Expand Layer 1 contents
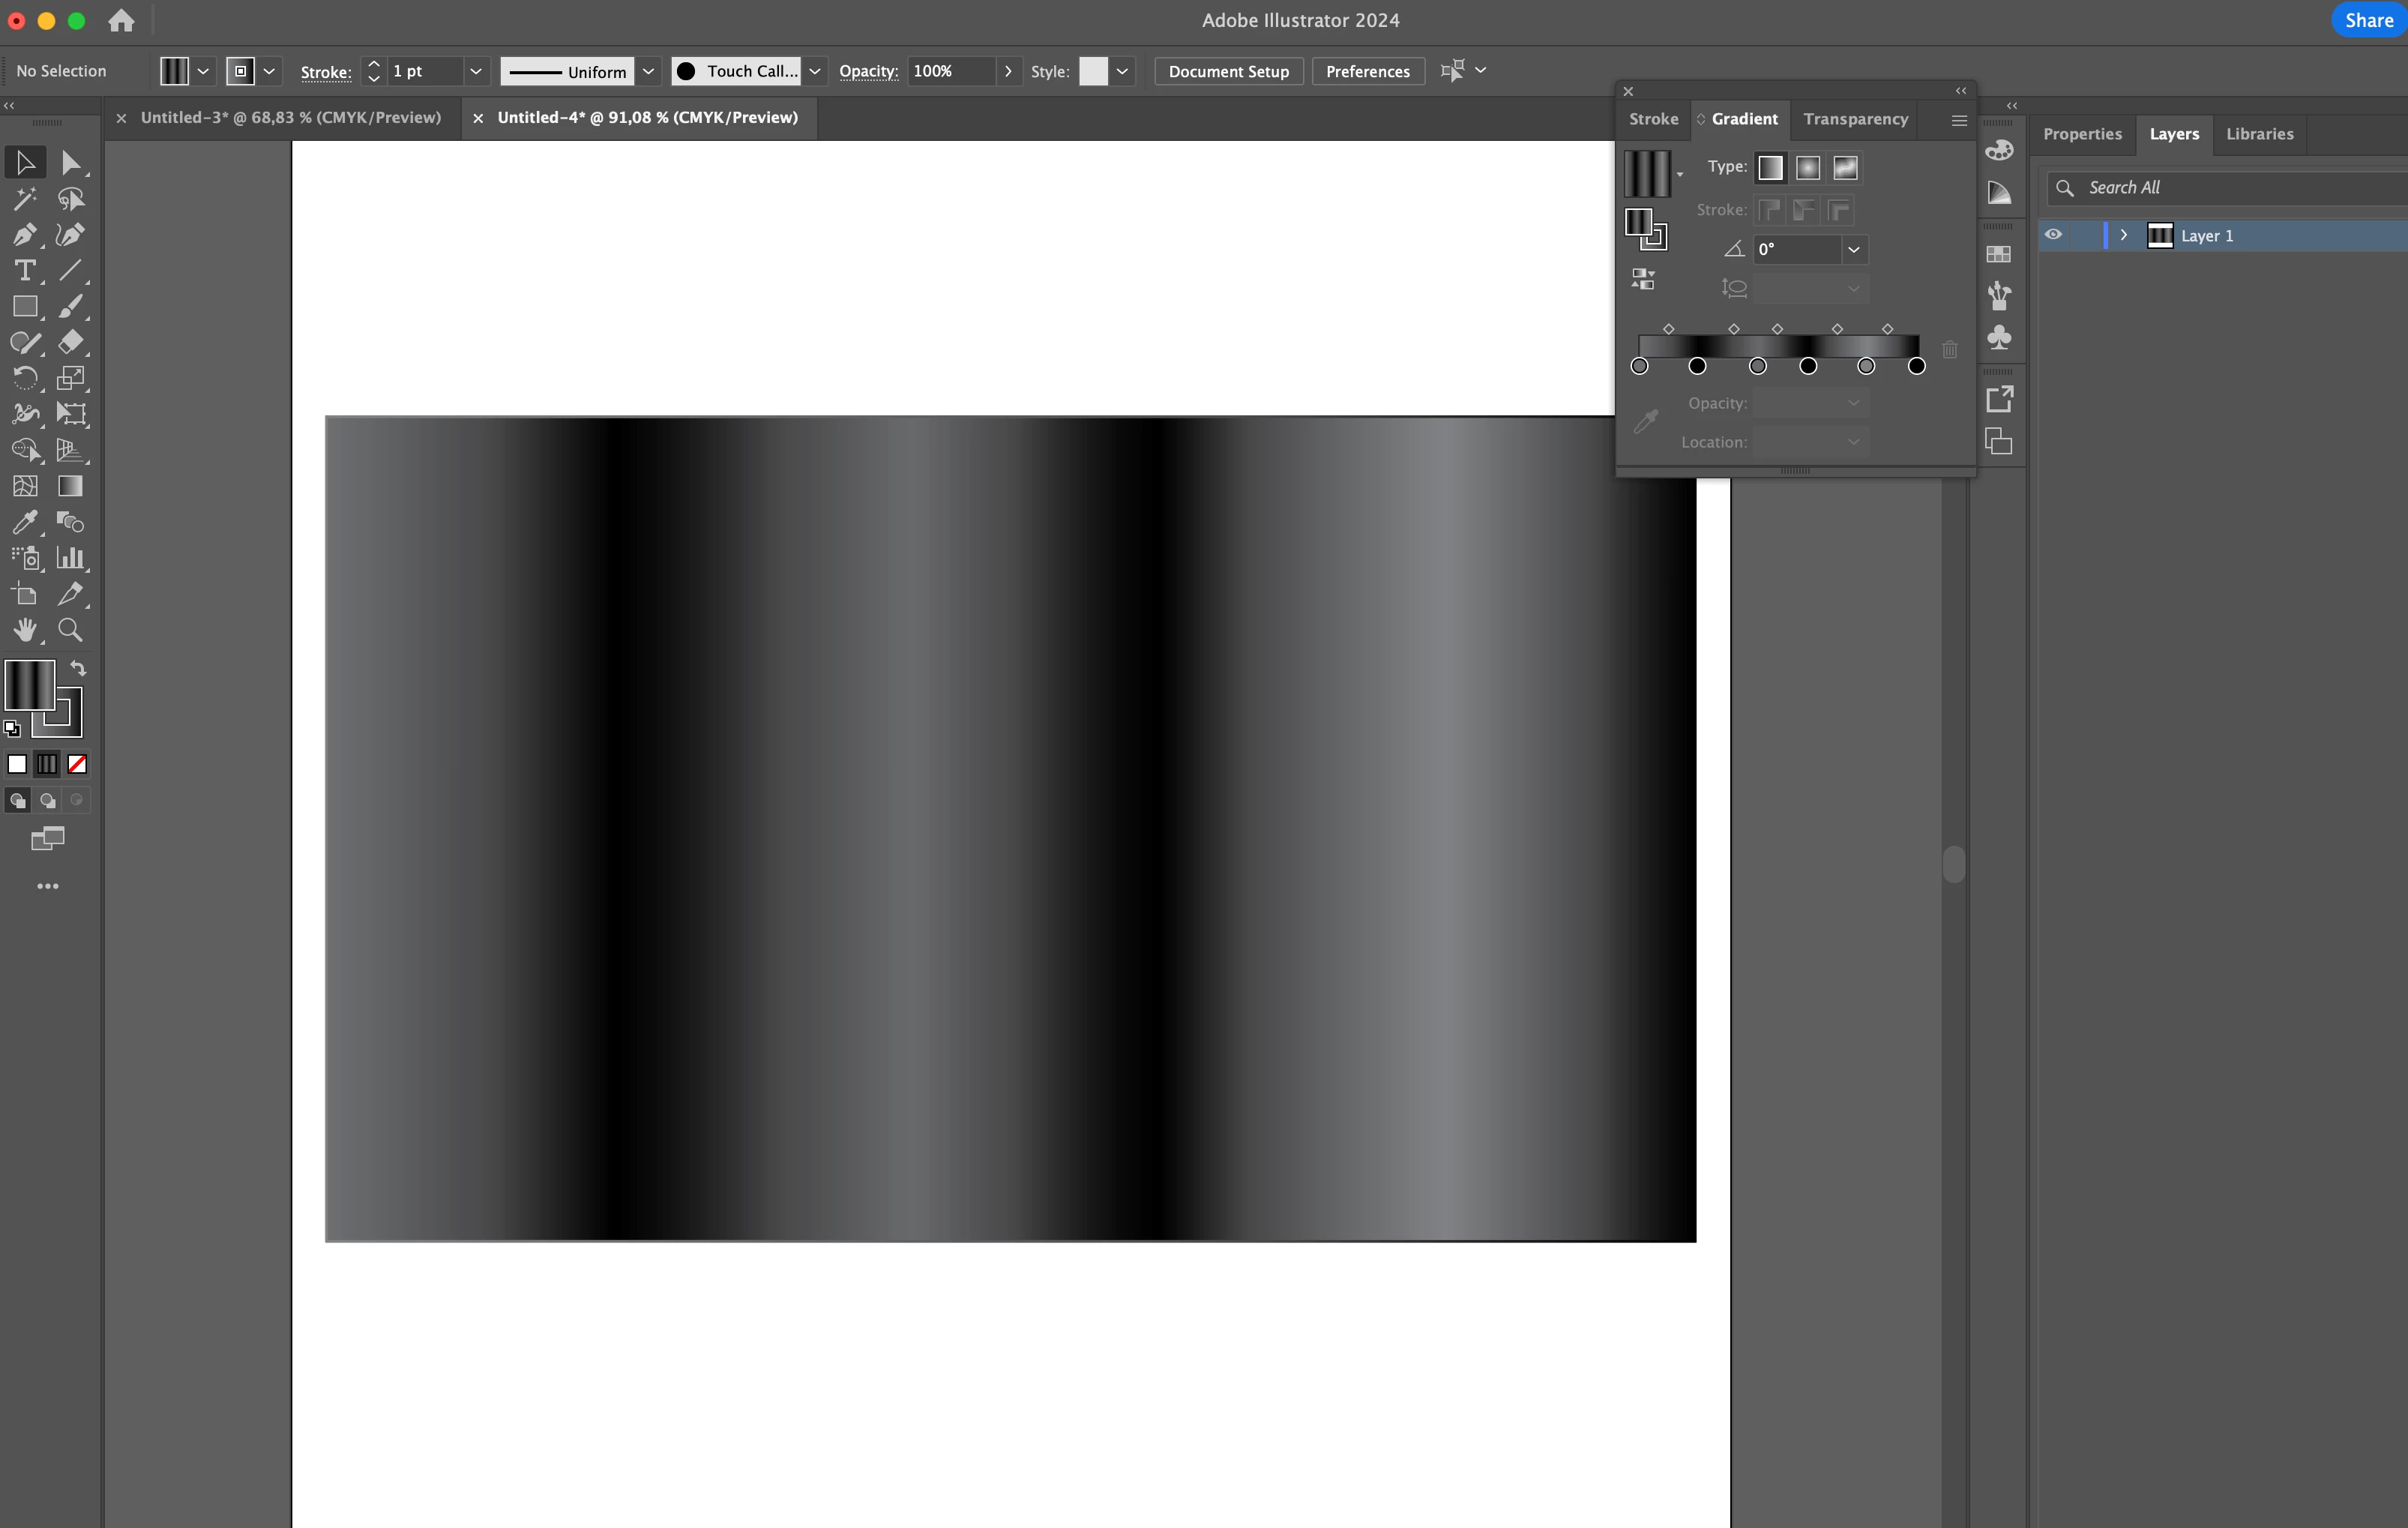Image resolution: width=2408 pixels, height=1528 pixels. 2123,235
